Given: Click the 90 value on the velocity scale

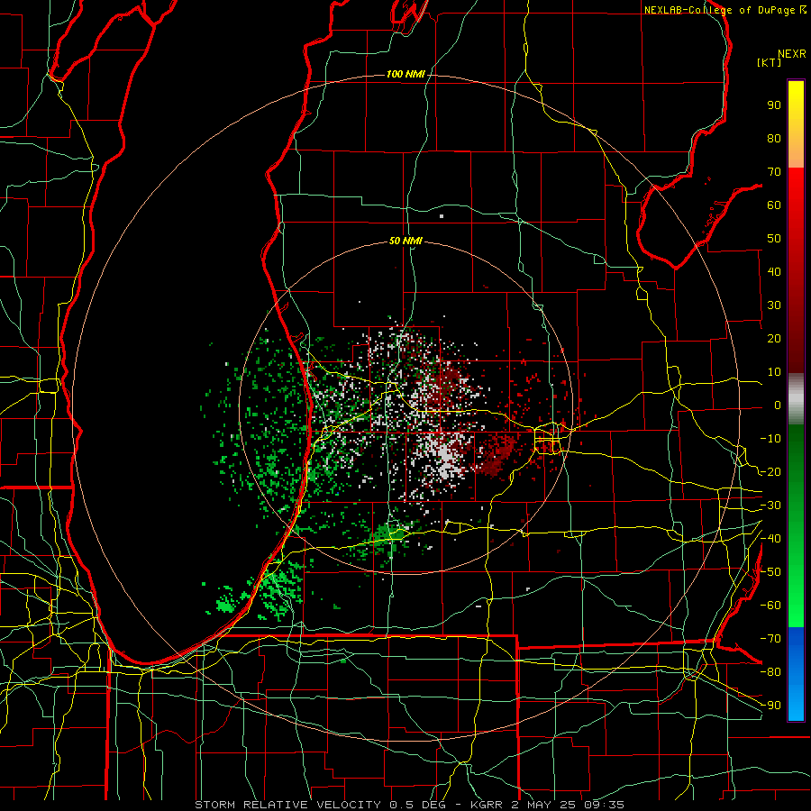Looking at the screenshot, I should point(774,105).
